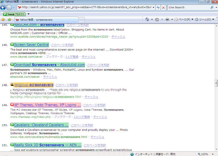The width and height of the screenshot is (218, 156).
Task: Translate the Screen Saver Central page
Action: (x=62, y=45)
